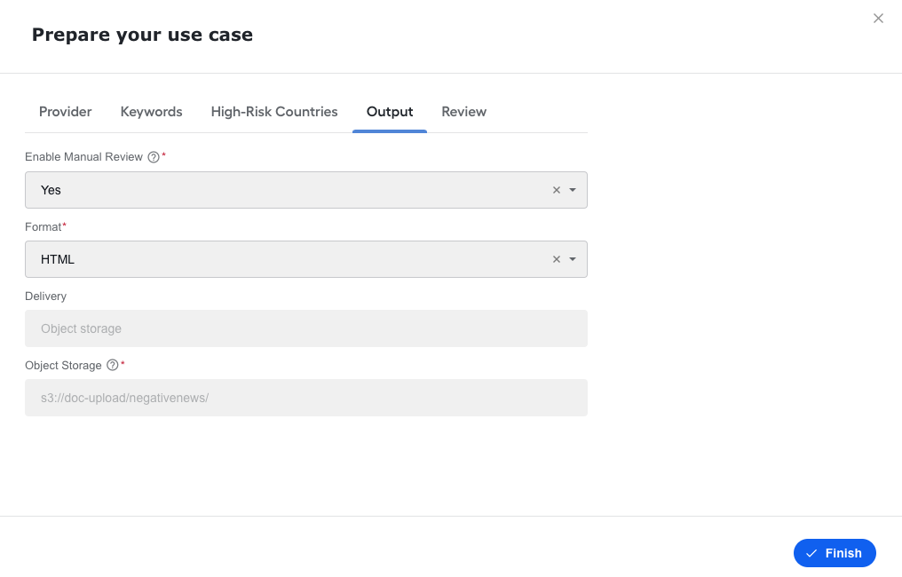Clear the HTML format selection
Viewport: 902px width, 577px height.
(x=557, y=259)
